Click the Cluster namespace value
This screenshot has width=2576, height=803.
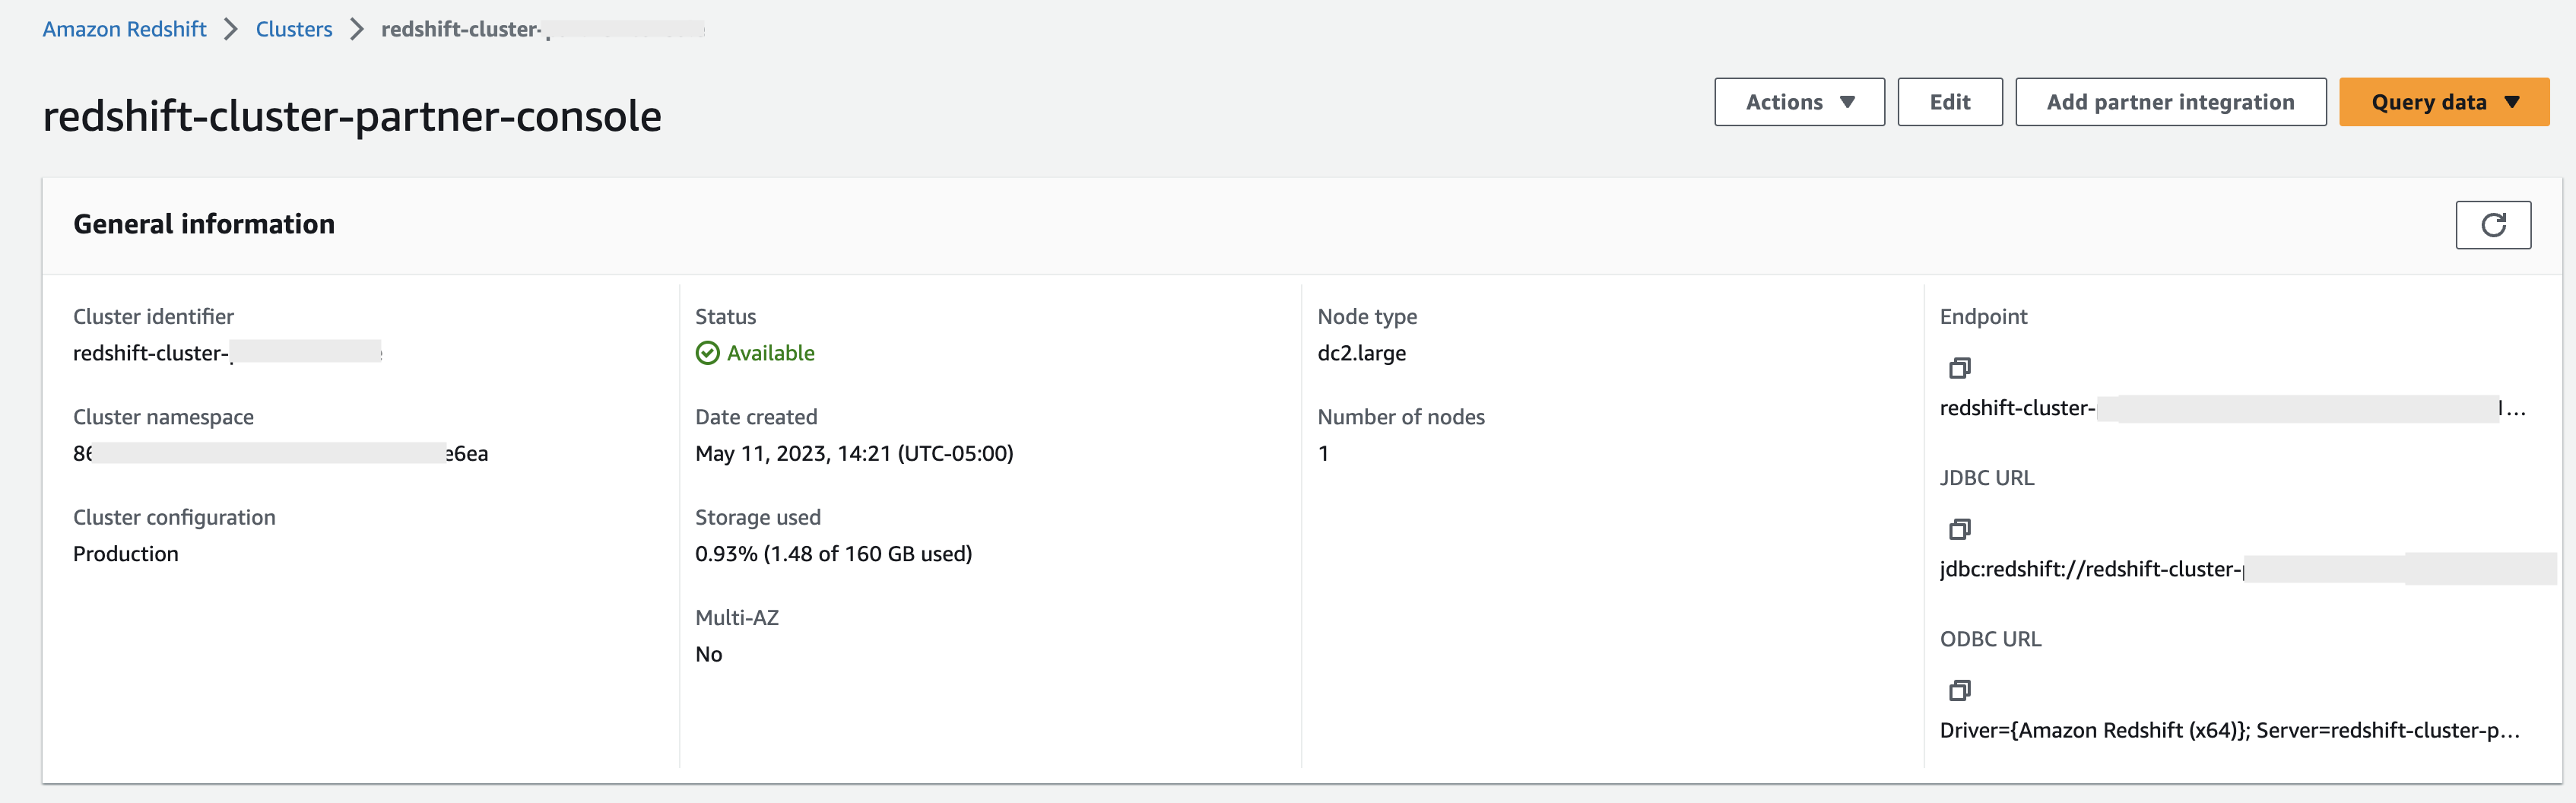click(x=280, y=454)
